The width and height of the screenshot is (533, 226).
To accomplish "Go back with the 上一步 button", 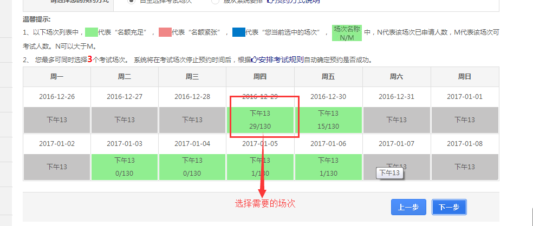I will pyautogui.click(x=408, y=207).
